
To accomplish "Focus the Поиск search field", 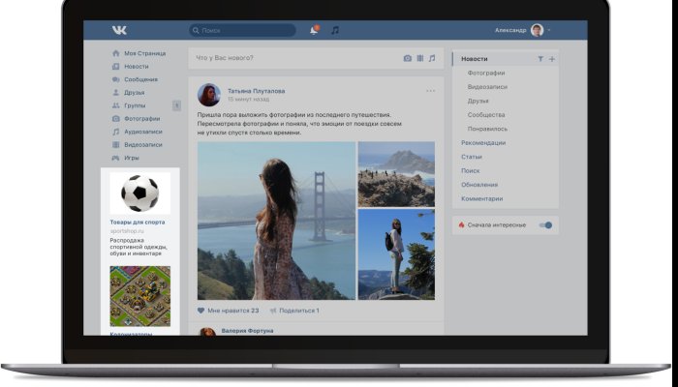I will point(242,30).
